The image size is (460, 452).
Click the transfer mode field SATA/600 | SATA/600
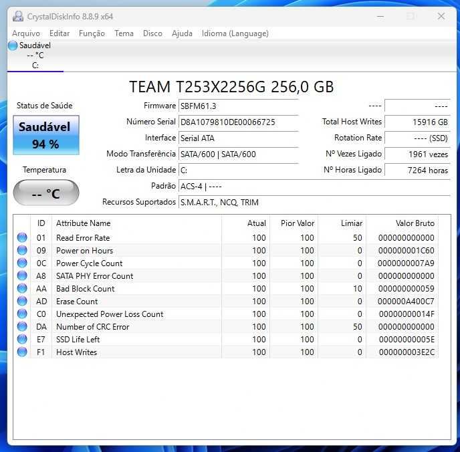tap(238, 154)
